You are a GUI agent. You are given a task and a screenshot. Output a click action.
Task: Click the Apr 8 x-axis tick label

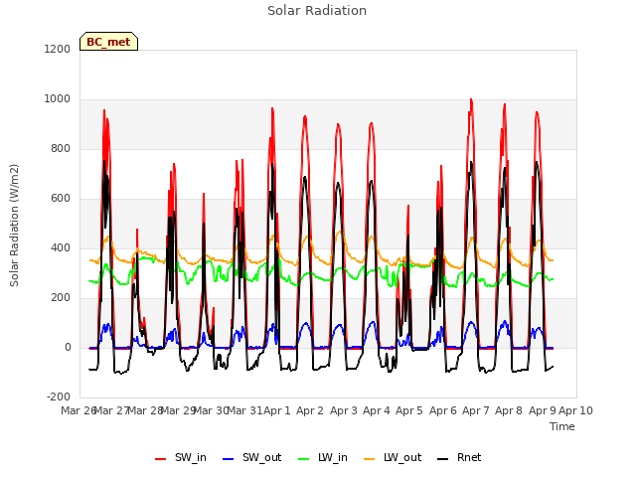(509, 410)
